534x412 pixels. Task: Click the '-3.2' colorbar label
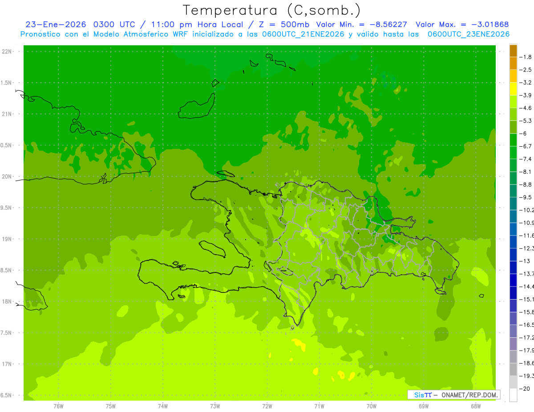click(x=525, y=82)
